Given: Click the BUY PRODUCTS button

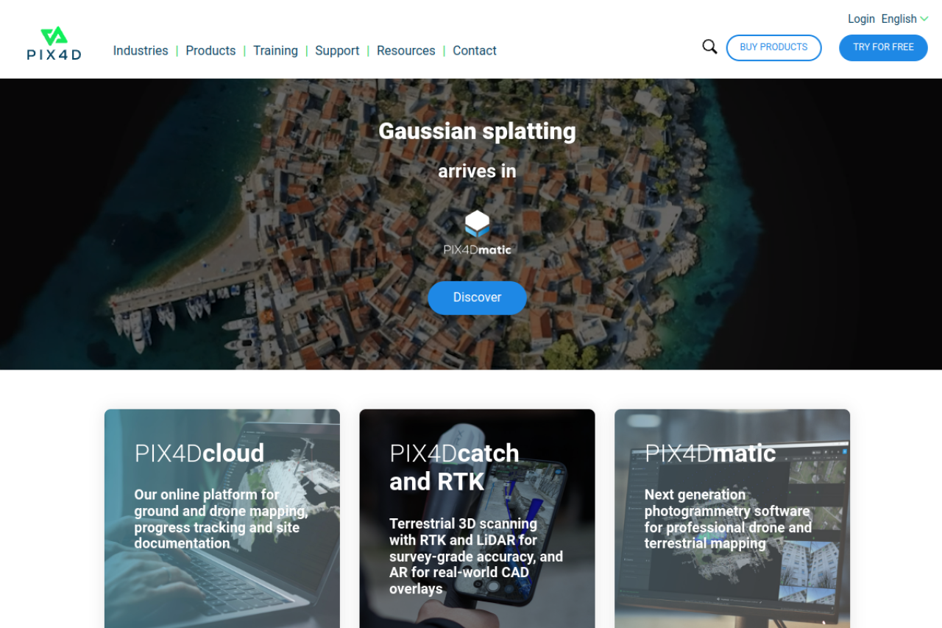Looking at the screenshot, I should [x=773, y=48].
